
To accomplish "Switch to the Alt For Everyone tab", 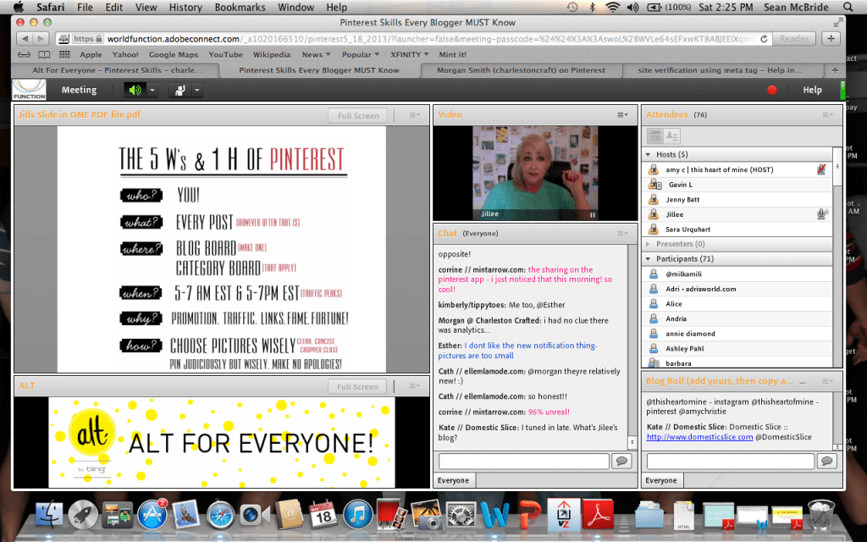I will tap(117, 70).
